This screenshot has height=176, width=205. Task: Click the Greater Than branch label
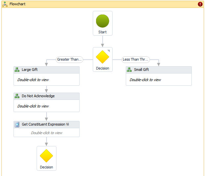(69, 60)
